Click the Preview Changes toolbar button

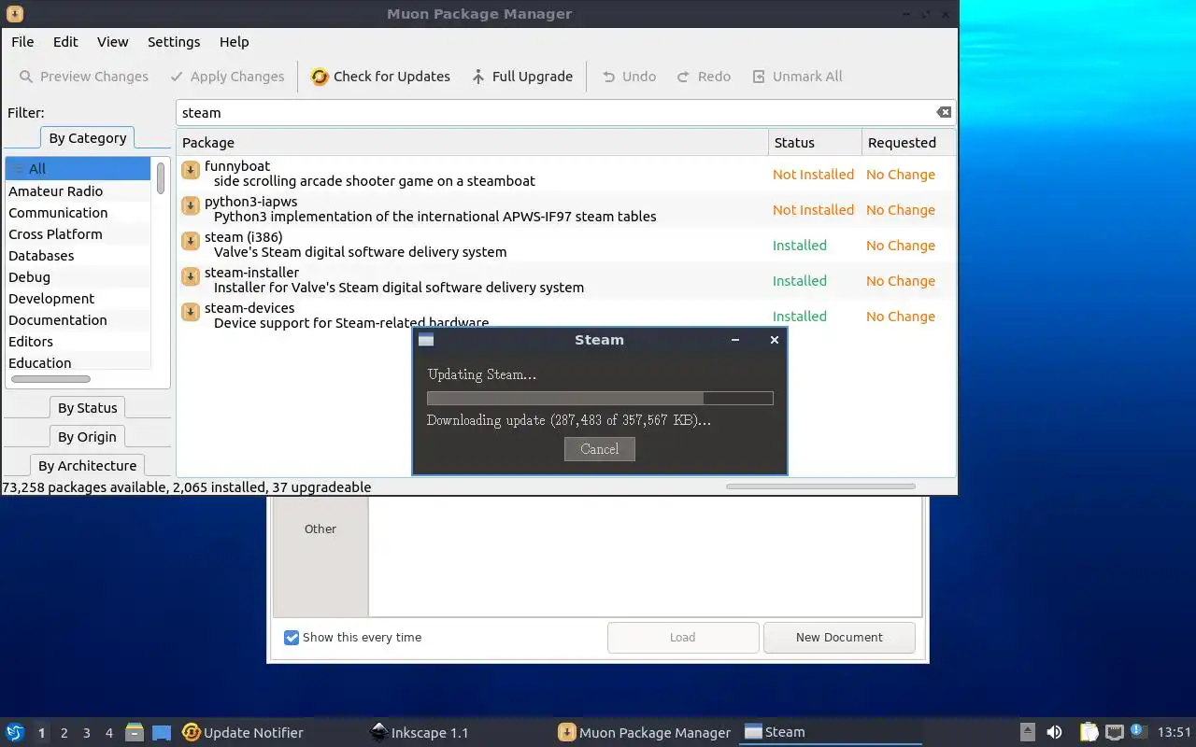click(x=83, y=77)
